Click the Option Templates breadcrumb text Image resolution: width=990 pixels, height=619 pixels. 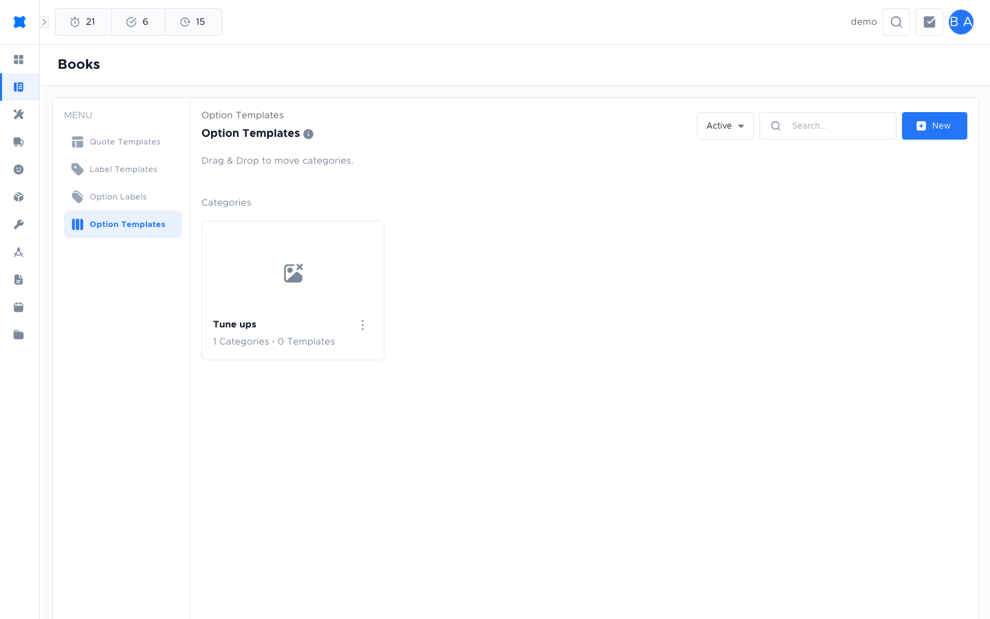pyautogui.click(x=243, y=116)
